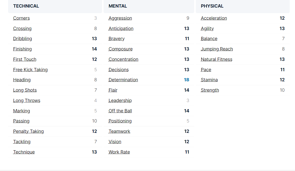Open the Free Kick Taking attribute
295x171 pixels.
(x=30, y=70)
